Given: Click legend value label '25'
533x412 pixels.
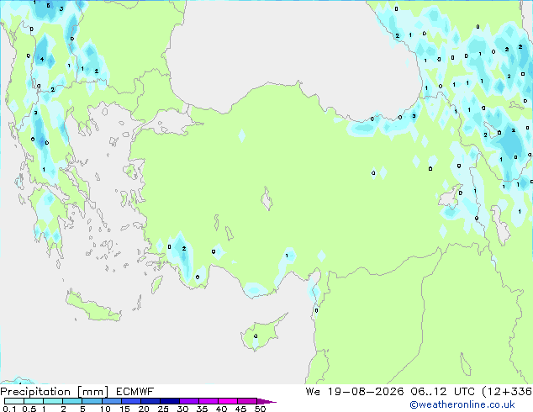Looking at the screenshot, I should click(163, 409).
